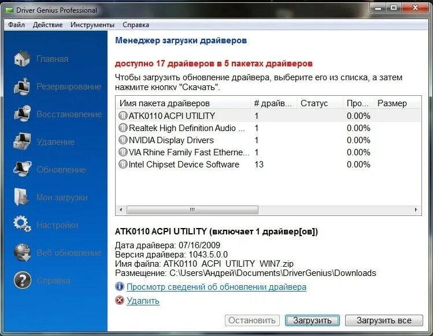Select the NVIDIA Display Drivers row
This screenshot has width=433, height=336.
(269, 140)
